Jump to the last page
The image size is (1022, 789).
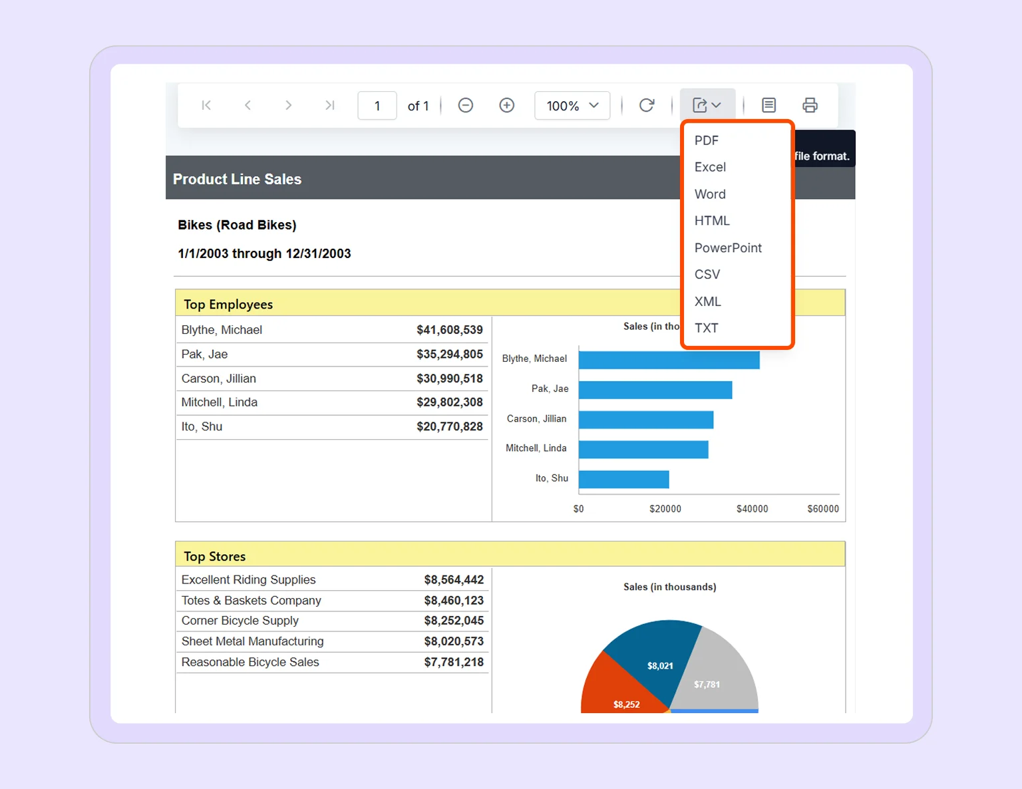coord(330,105)
